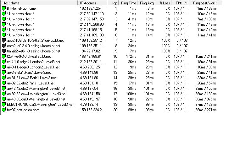Click the green shield icon for ae-3-3.ebr1.Paris1.Level3.net

point(4,73)
